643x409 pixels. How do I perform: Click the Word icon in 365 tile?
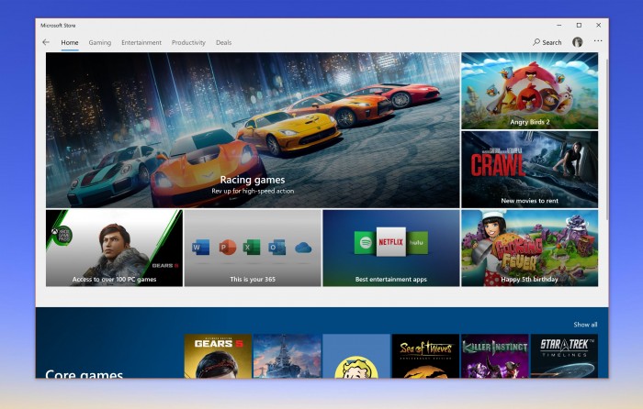[201, 248]
